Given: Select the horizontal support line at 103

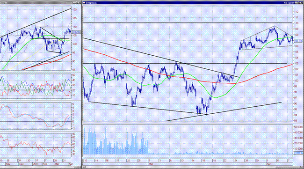Looking at the screenshot, I should [x=185, y=64].
